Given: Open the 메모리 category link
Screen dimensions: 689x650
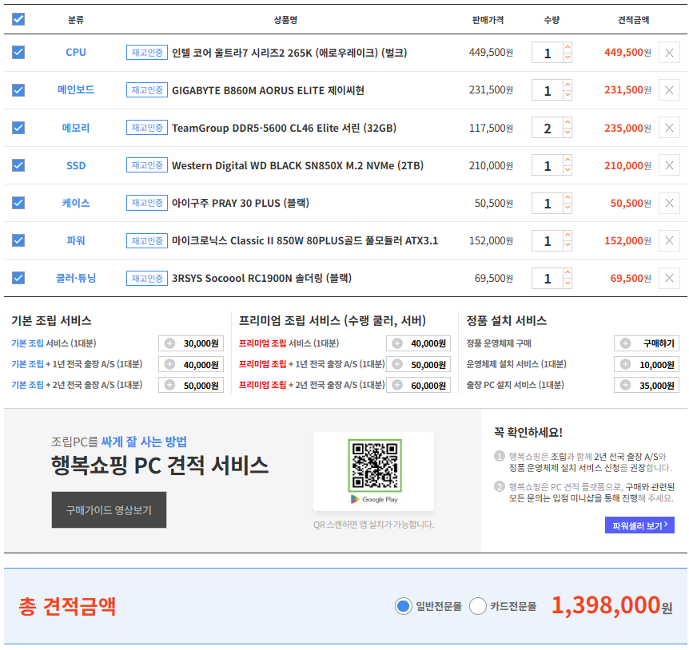Looking at the screenshot, I should (x=76, y=128).
